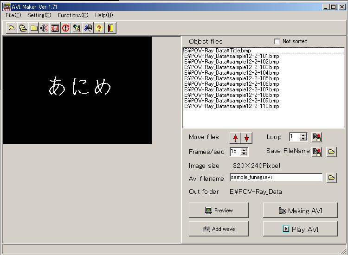
Task: Click the preview image showing あにめ
Action: [x=77, y=90]
